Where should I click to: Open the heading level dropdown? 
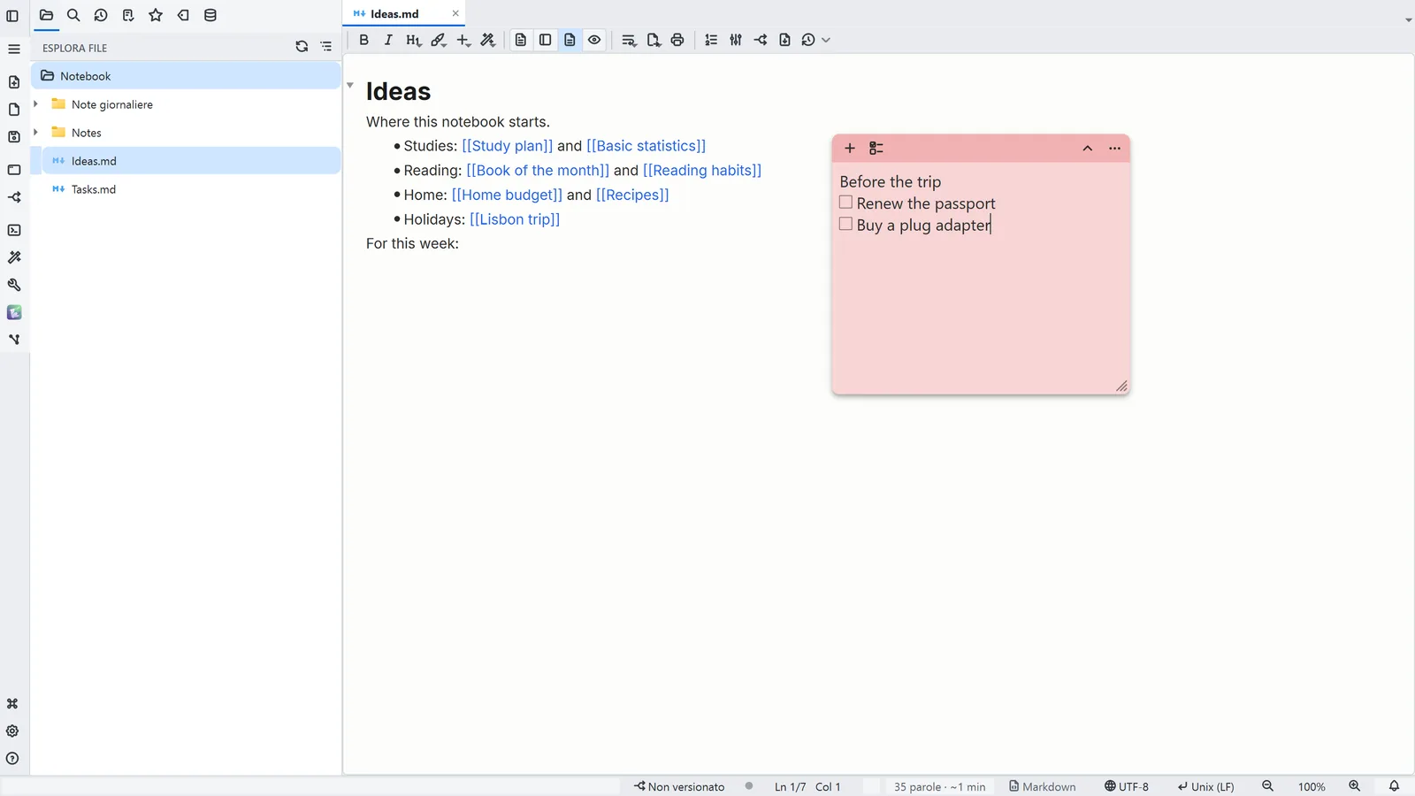(x=413, y=40)
